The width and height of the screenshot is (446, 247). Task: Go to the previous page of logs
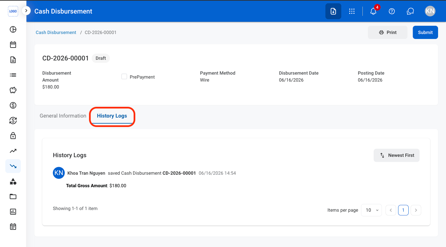(391, 210)
